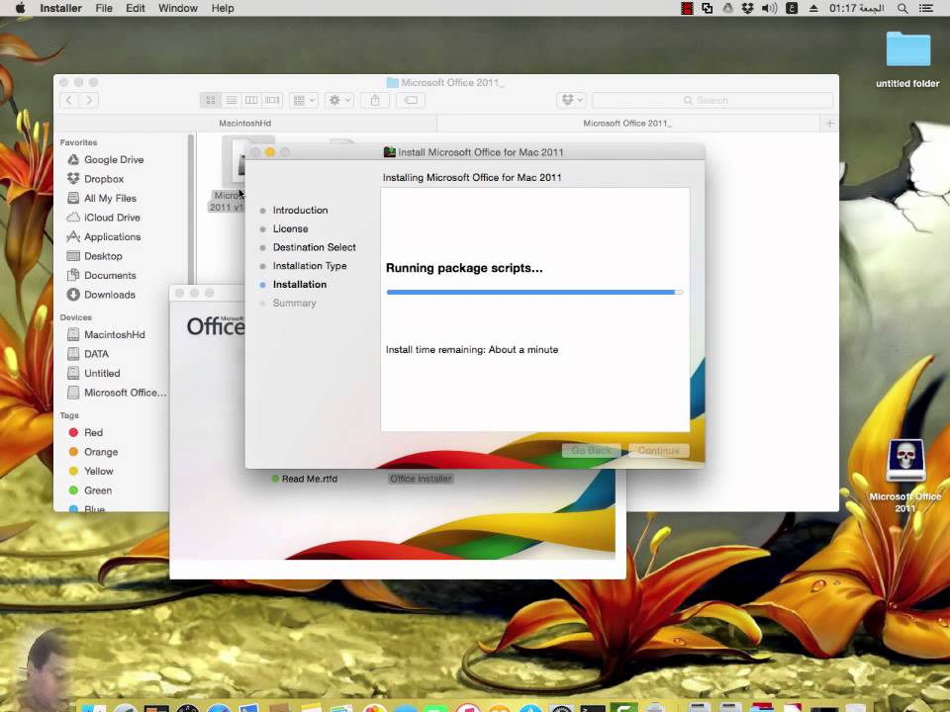This screenshot has width=950, height=712.
Task: Click Finder edit tags button
Action: (x=410, y=100)
